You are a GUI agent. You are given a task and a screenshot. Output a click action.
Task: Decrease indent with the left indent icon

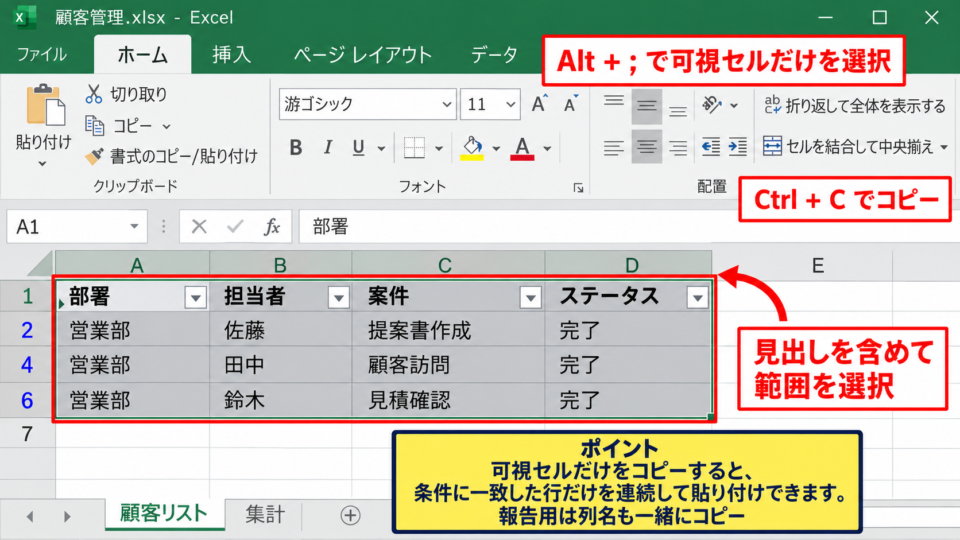pos(711,147)
